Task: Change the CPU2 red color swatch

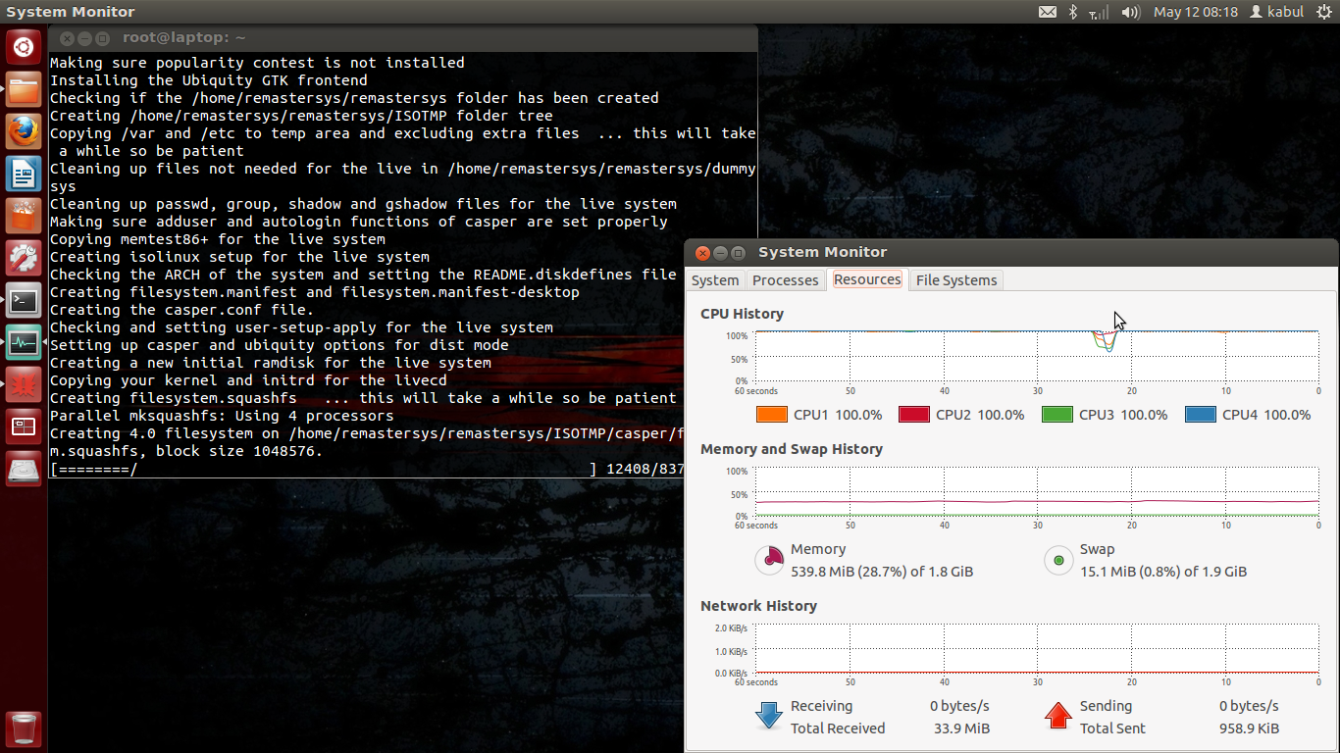Action: point(913,415)
